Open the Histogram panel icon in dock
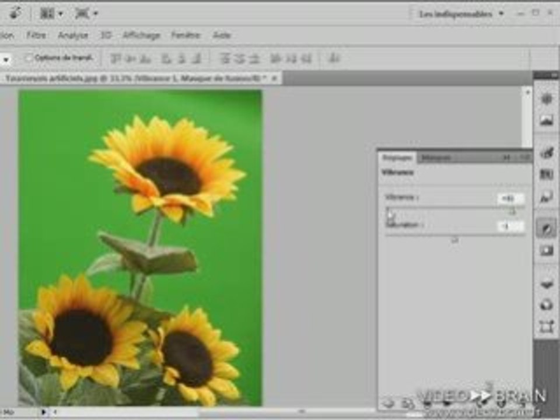The height and width of the screenshot is (420, 560). [x=547, y=120]
